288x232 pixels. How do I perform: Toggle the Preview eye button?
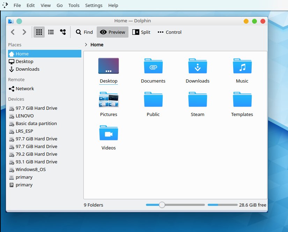click(112, 32)
